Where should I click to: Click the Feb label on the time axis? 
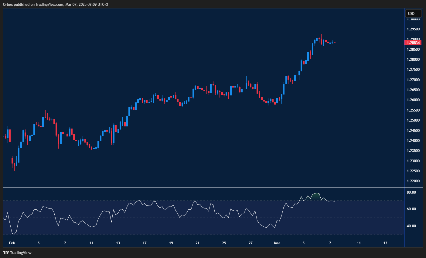[x=12, y=243]
